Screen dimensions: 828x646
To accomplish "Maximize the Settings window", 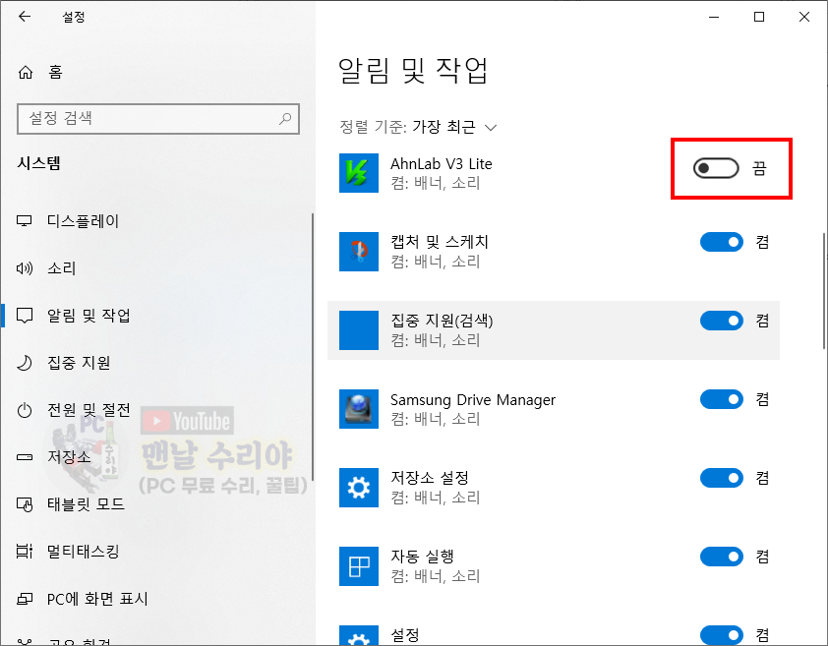I will 759,17.
